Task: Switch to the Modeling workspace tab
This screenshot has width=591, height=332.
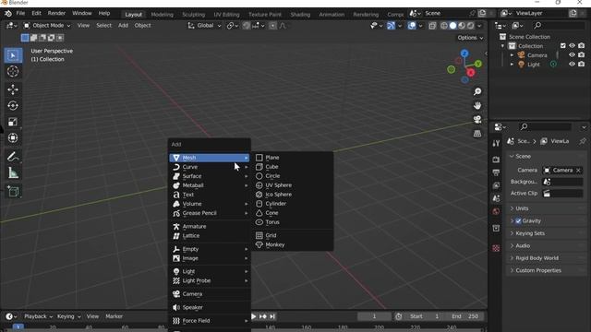Action: [163, 15]
